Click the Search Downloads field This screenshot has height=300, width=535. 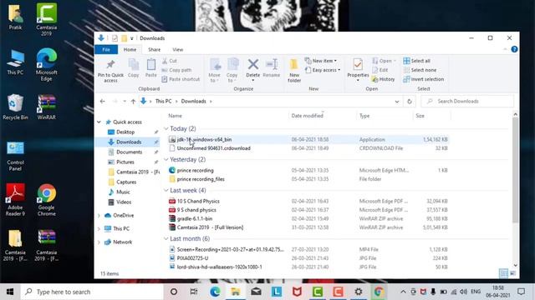(467, 102)
